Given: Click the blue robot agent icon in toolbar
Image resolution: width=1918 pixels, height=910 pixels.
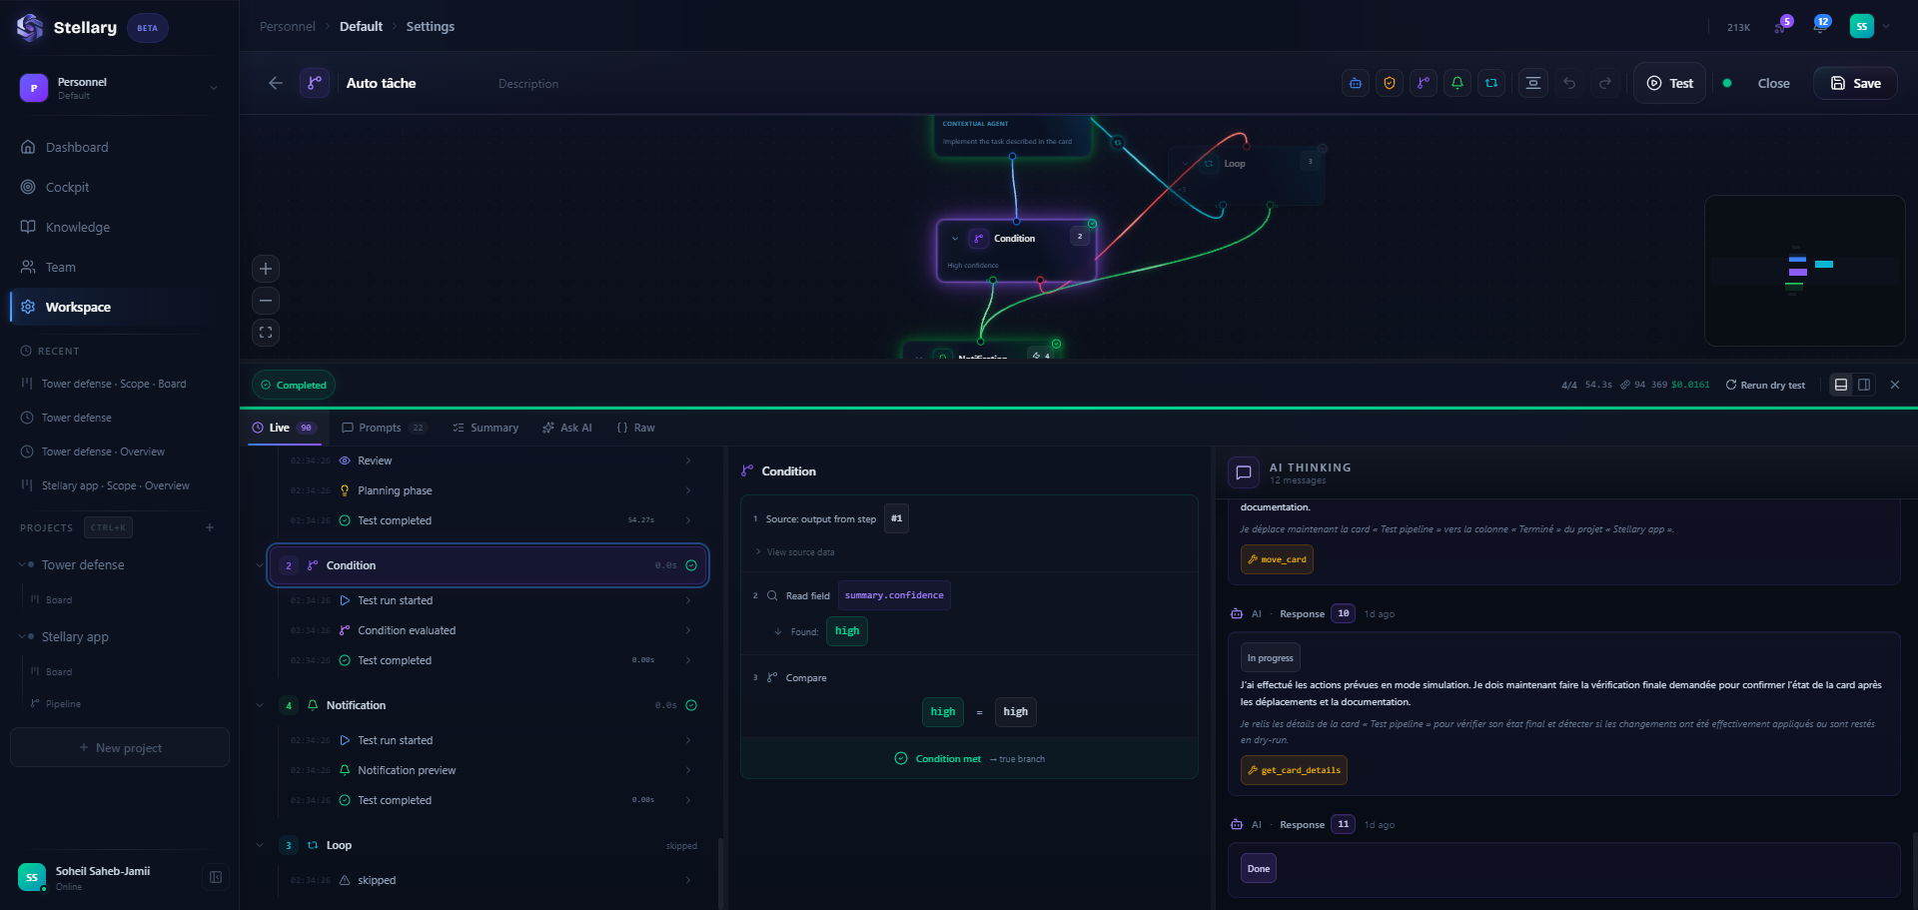Looking at the screenshot, I should 1356,84.
